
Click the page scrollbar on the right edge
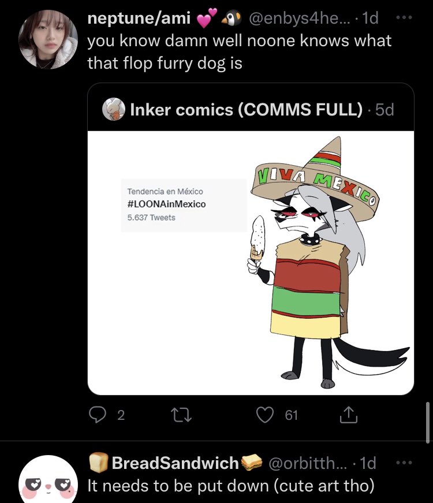click(427, 421)
